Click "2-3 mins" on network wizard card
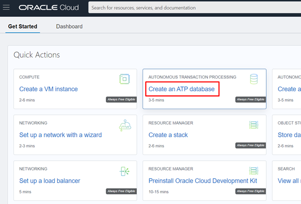 click(27, 146)
